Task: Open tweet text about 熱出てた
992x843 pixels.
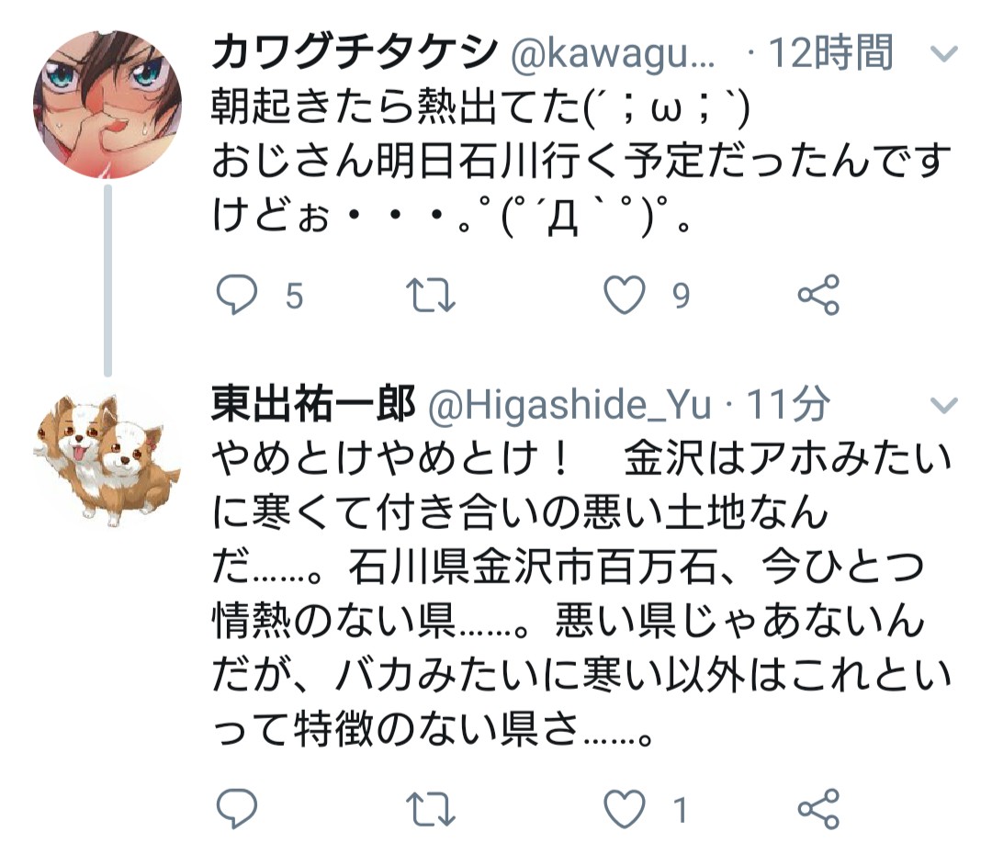Action: 581,162
